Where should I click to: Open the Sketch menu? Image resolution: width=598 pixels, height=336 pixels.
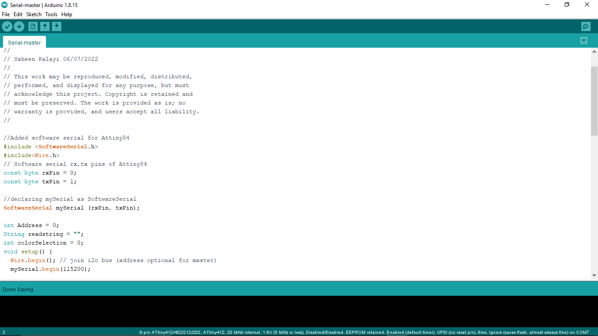click(x=34, y=14)
